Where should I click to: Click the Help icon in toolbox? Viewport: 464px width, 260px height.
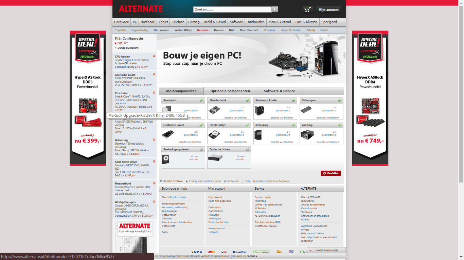243,181
